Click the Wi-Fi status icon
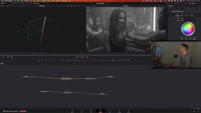201x113 pixels. pyautogui.click(x=184, y=1)
